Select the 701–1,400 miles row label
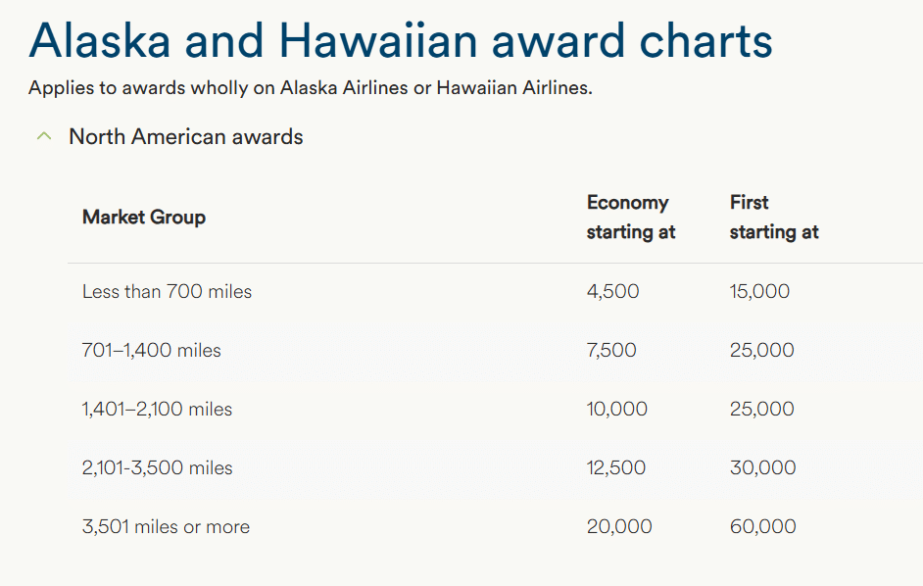923x586 pixels. 152,350
